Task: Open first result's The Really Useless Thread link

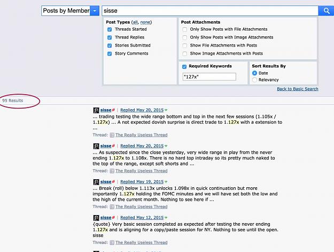Action: [x=142, y=135]
